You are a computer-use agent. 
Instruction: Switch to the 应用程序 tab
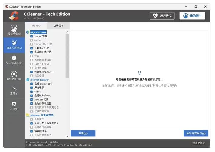(58, 26)
